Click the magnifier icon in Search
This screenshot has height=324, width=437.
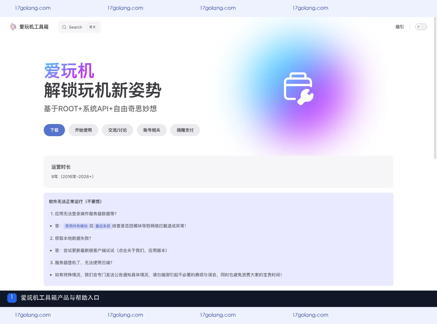pyautogui.click(x=64, y=27)
